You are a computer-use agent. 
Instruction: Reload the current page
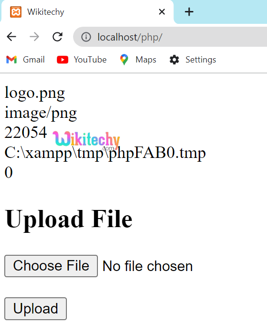point(57,37)
